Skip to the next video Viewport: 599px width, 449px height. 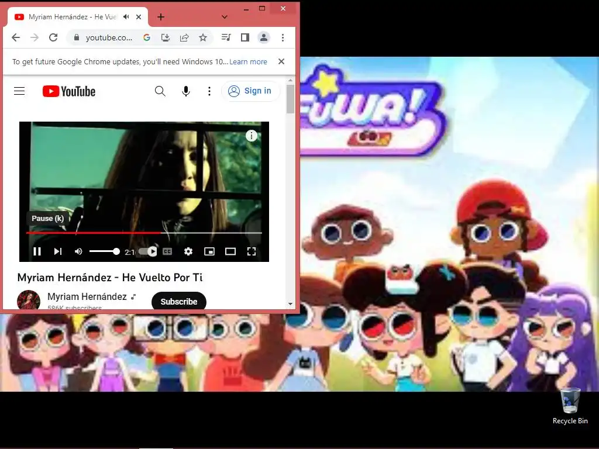(x=58, y=251)
